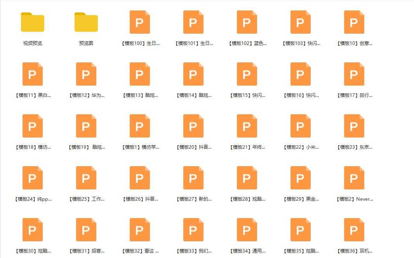Screen dimensions: 414x258
Task: Select the 【模板101】生日 PowerPoint file icon
Action: [x=193, y=22]
